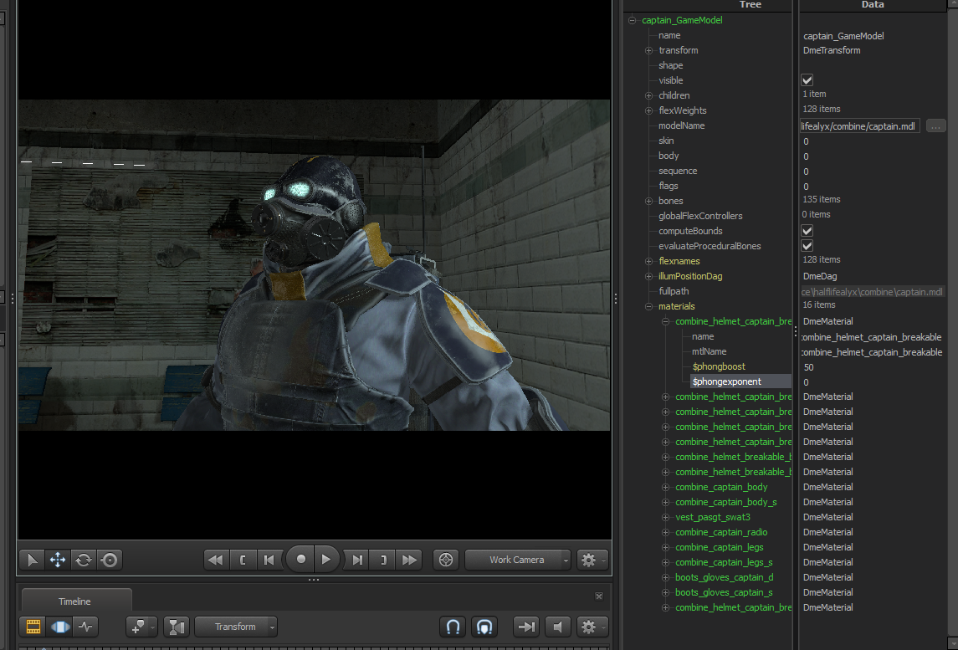Activate the move manipulator tool

(58, 560)
